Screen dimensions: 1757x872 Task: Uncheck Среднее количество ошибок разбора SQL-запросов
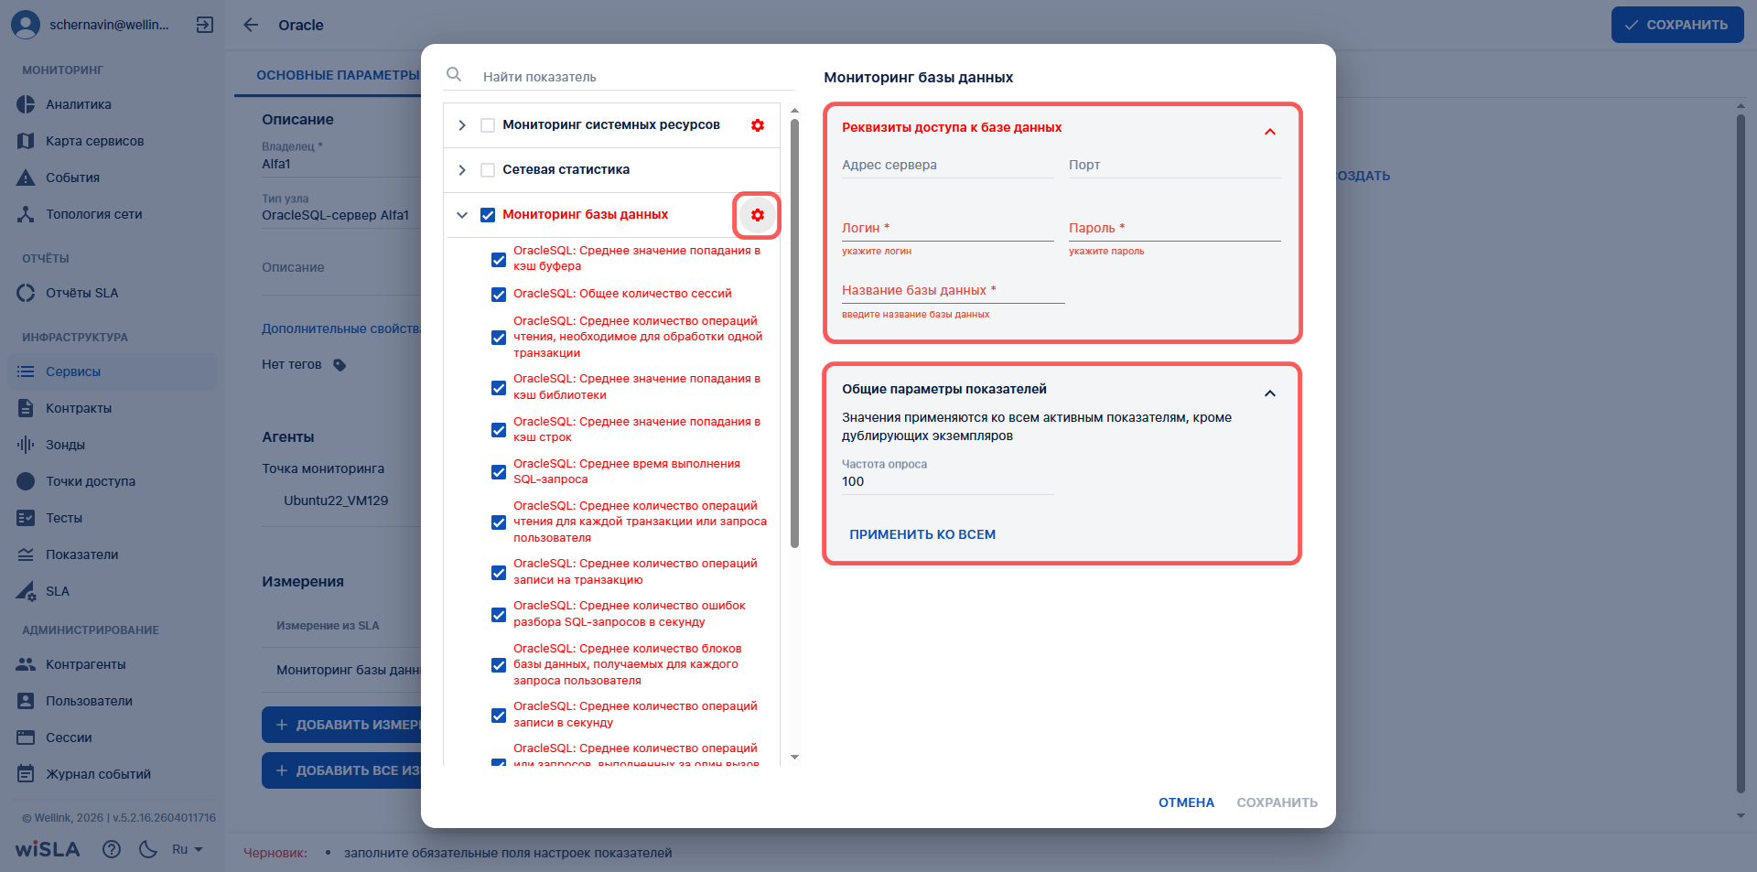point(499,615)
